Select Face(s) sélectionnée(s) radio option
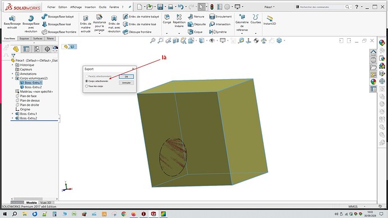Viewport: 388px width, 218px height. 87,76
